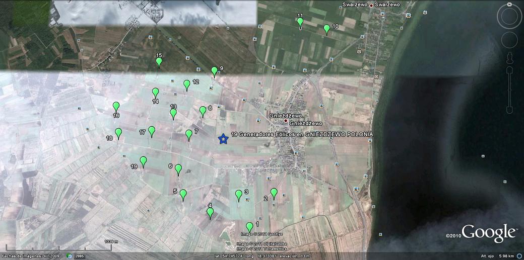Open green placemark number 11

(300, 23)
